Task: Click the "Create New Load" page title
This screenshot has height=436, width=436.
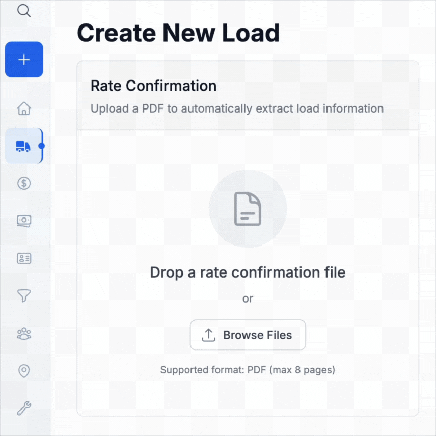Action: tap(178, 33)
